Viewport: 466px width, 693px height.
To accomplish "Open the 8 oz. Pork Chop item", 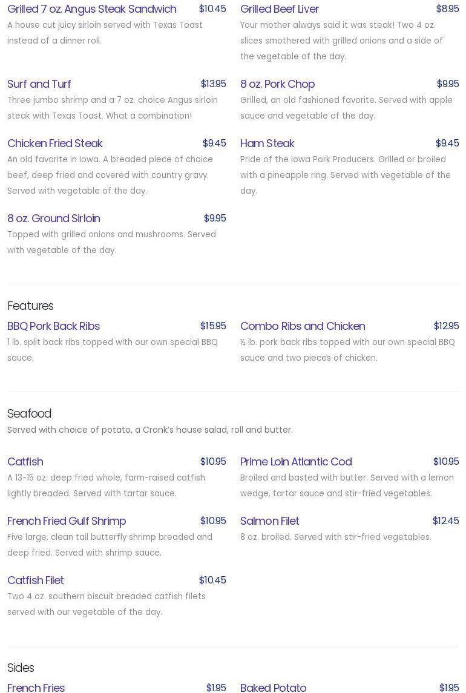I will pyautogui.click(x=277, y=84).
